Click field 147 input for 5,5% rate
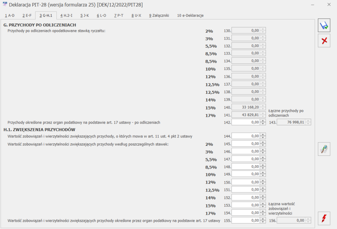Image resolution: width=337 pixels, height=229 pixels. point(246,159)
